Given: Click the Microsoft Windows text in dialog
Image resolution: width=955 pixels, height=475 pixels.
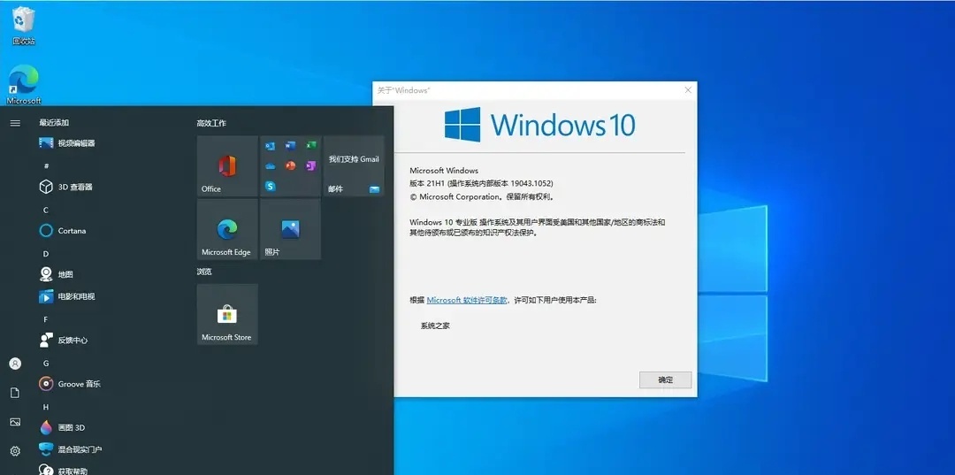Looking at the screenshot, I should coord(444,171).
